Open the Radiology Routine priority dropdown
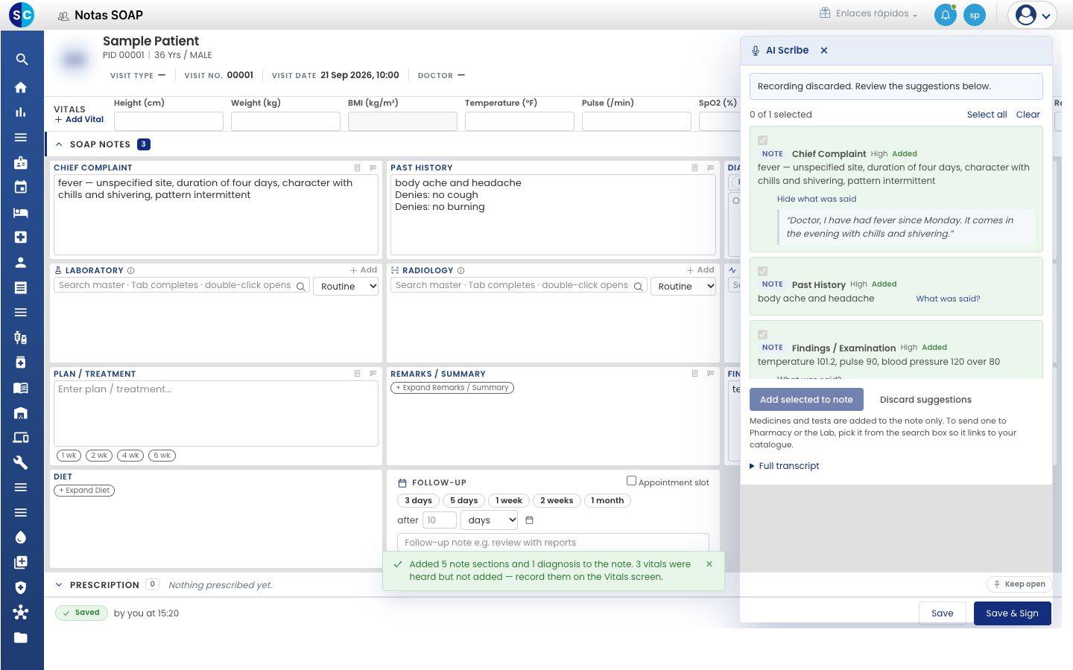Viewport: 1073px width, 670px height. tap(683, 287)
